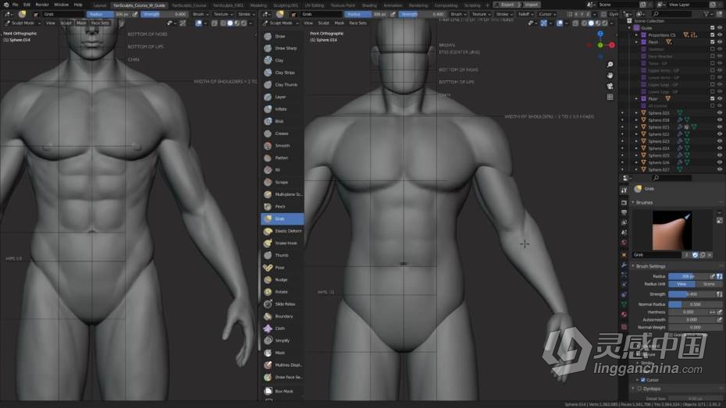Select the Grab brush in toolbar

pos(282,218)
